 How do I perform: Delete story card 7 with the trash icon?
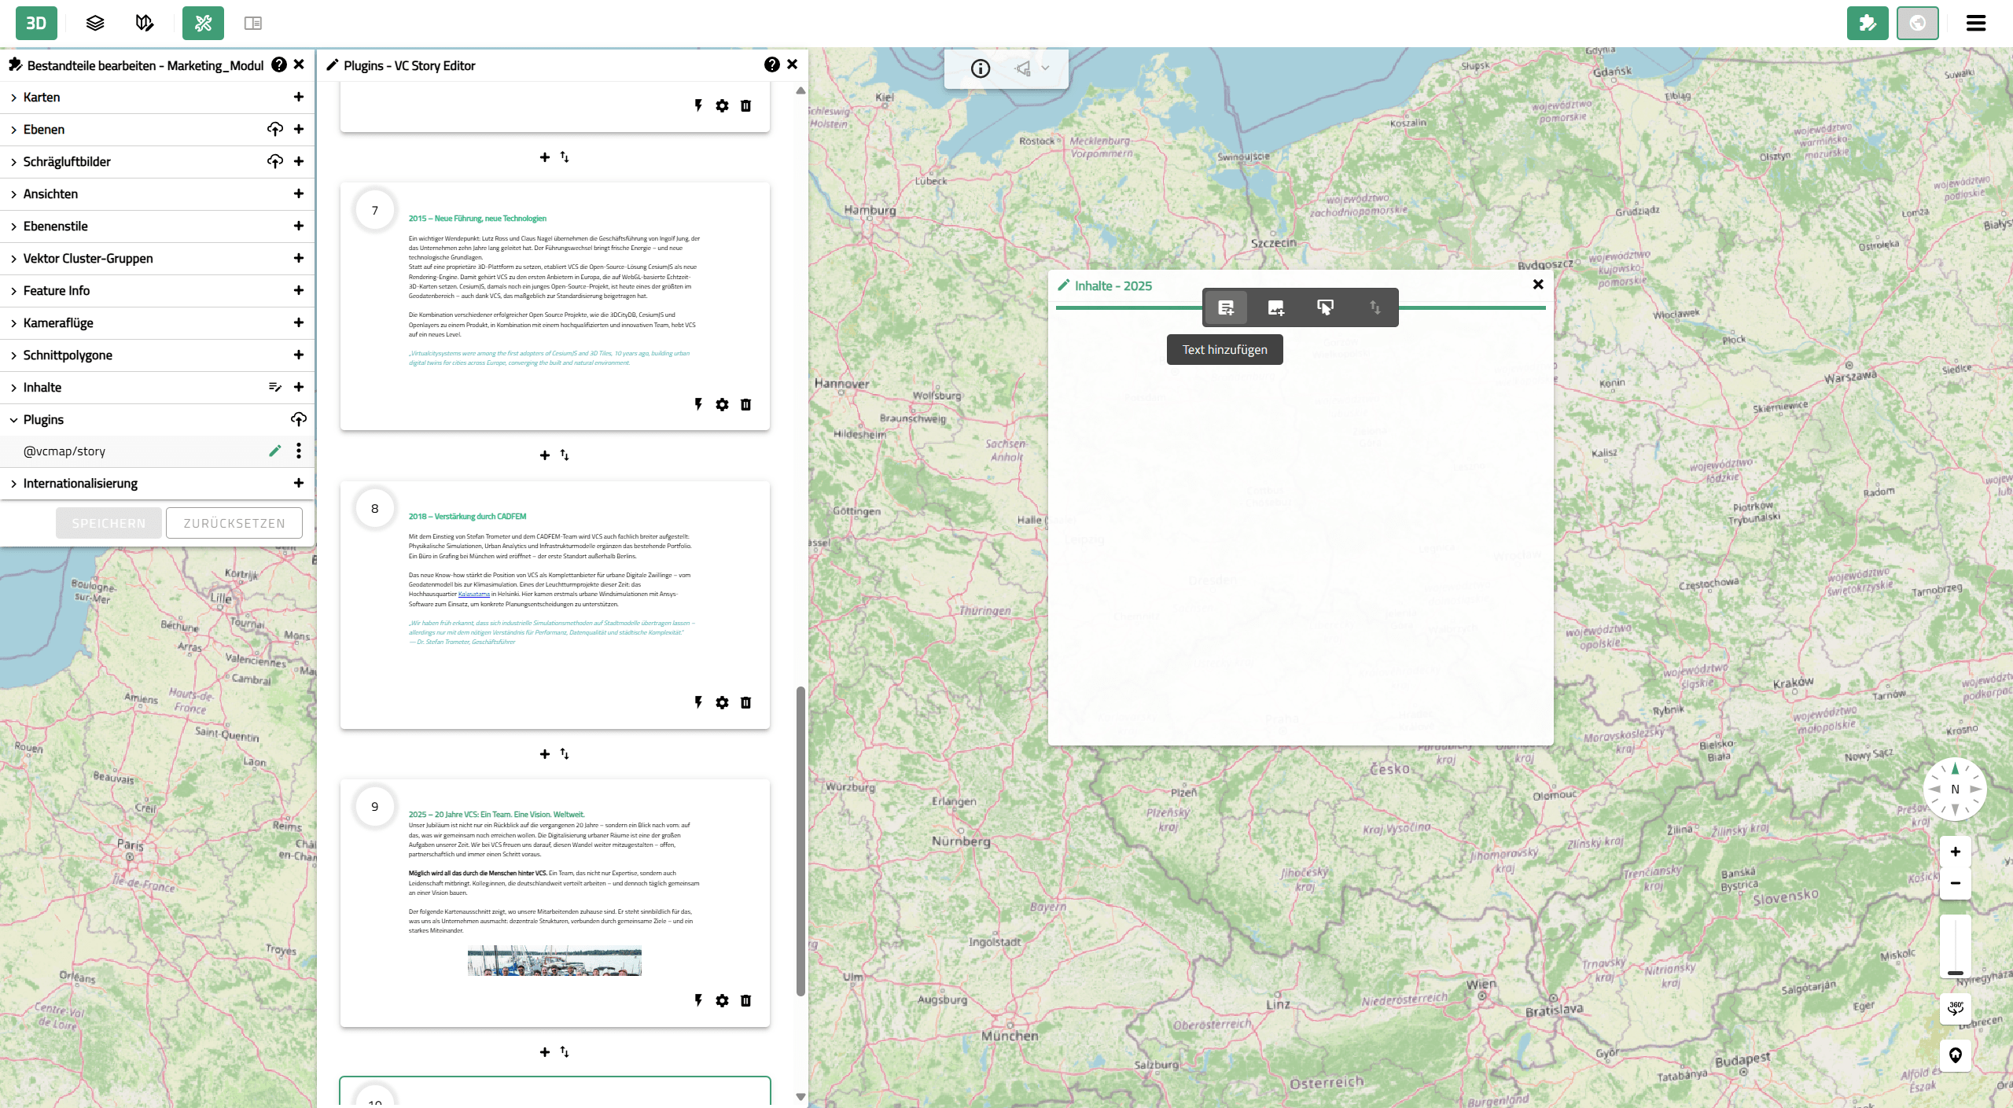745,404
